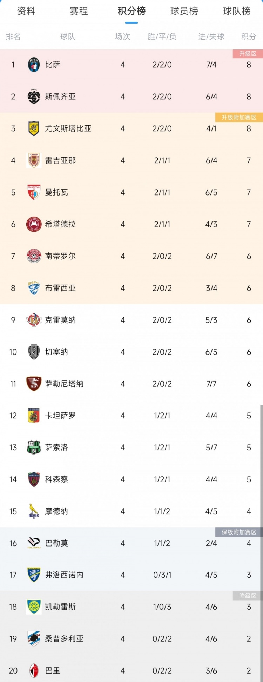Click the Palermo team logo icon
Viewport: 263px width, 682px height.
point(34,543)
